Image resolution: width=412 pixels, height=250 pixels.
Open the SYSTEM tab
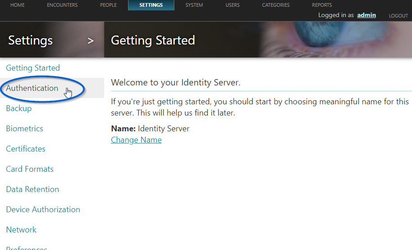[x=194, y=5]
